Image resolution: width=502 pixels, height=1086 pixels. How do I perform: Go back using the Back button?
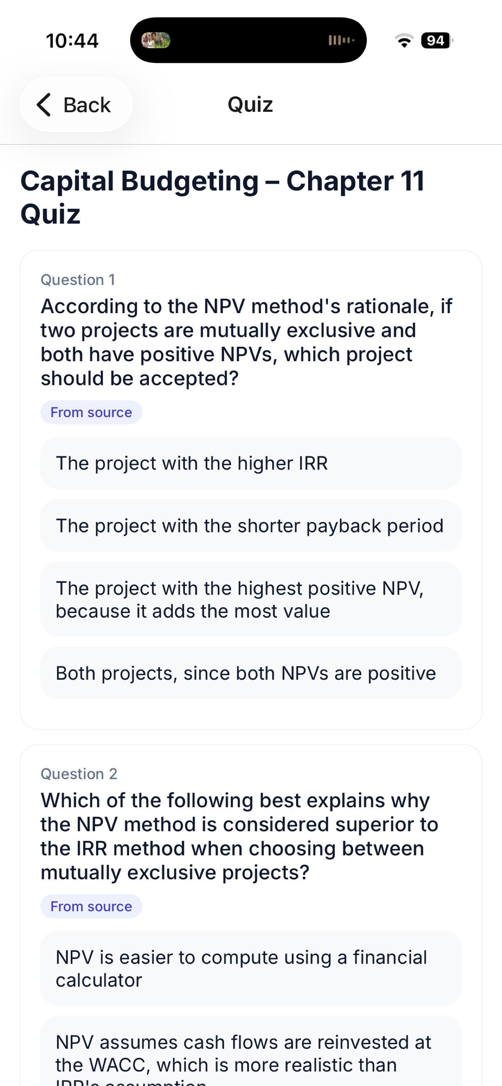(76, 104)
